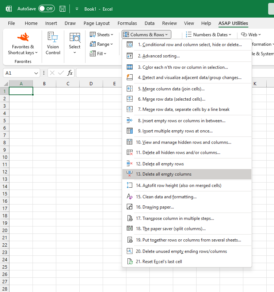The image size is (274, 292).
Task: Choose 21. Reset Excel's last cell
Action: tap(187, 262)
